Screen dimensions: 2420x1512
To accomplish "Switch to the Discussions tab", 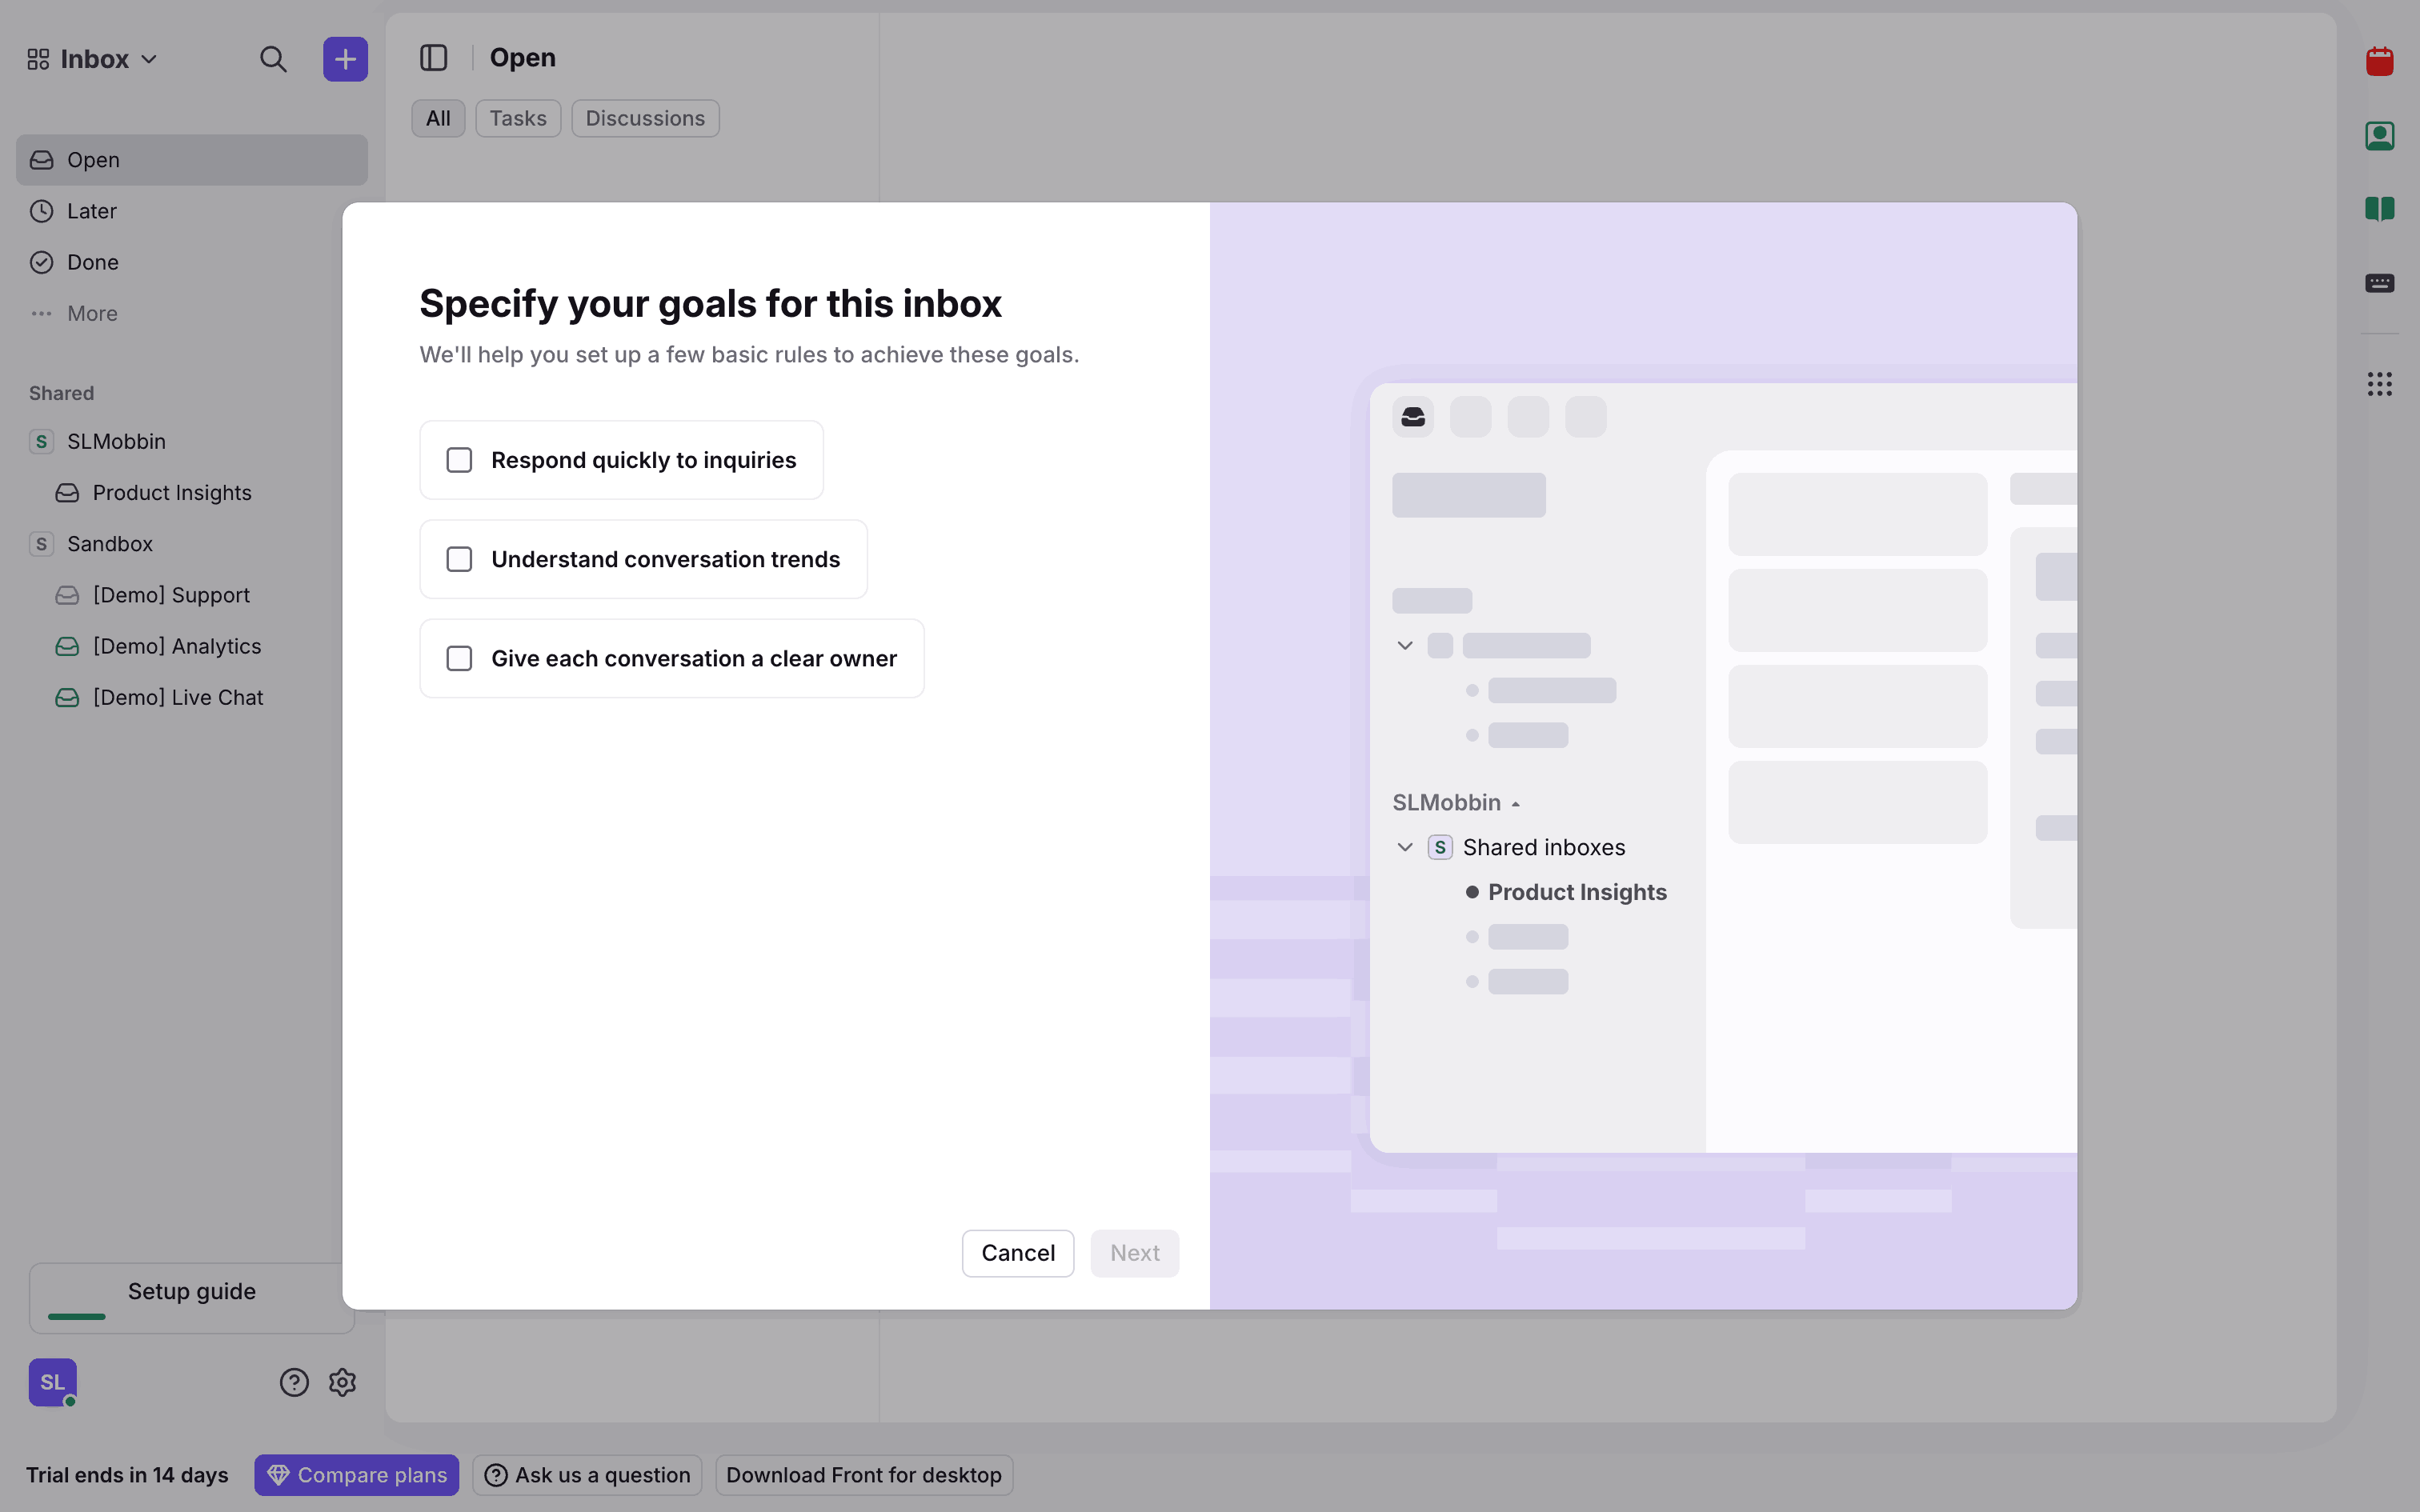I will tap(644, 118).
